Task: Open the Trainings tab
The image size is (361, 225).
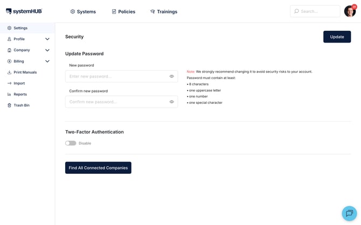Action: [164, 11]
